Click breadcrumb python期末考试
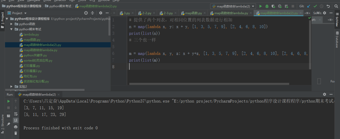The height and width of the screenshot is (139, 340). click(58, 6)
